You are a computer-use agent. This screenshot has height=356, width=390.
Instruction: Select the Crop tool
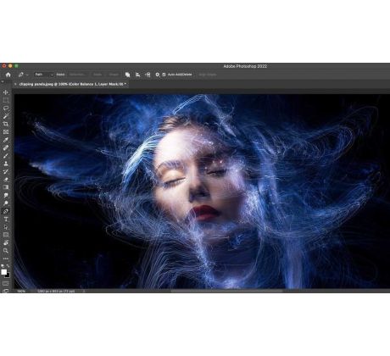pos(6,124)
